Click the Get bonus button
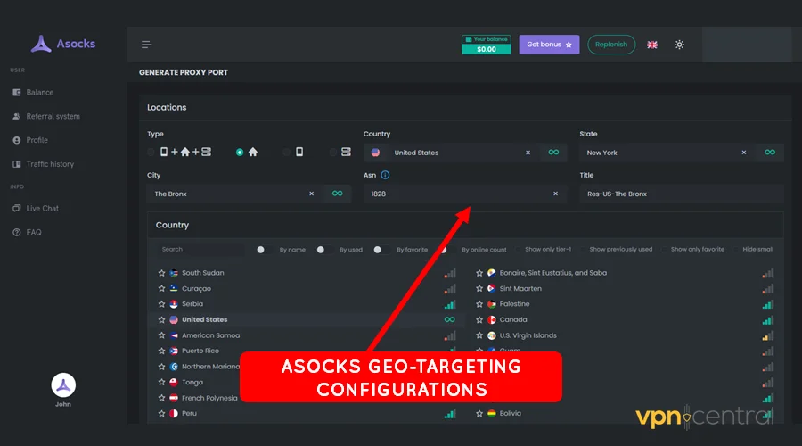Viewport: 802px width, 446px height. [549, 45]
